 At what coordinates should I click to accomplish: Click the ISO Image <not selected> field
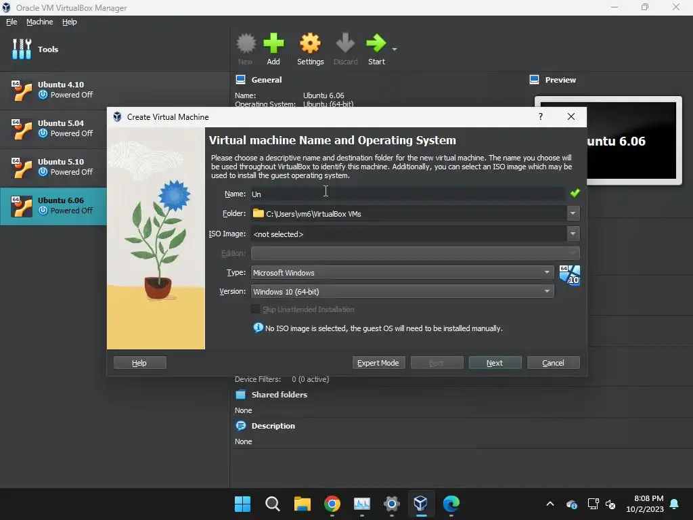(x=408, y=234)
